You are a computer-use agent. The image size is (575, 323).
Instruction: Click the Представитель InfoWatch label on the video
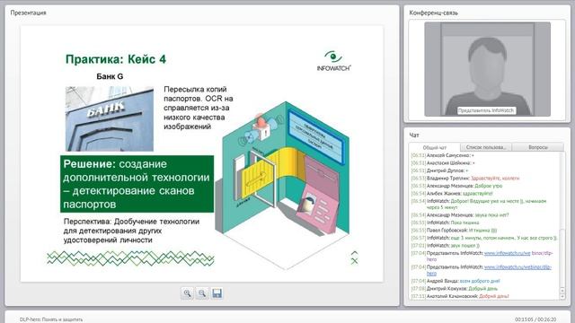point(486,110)
